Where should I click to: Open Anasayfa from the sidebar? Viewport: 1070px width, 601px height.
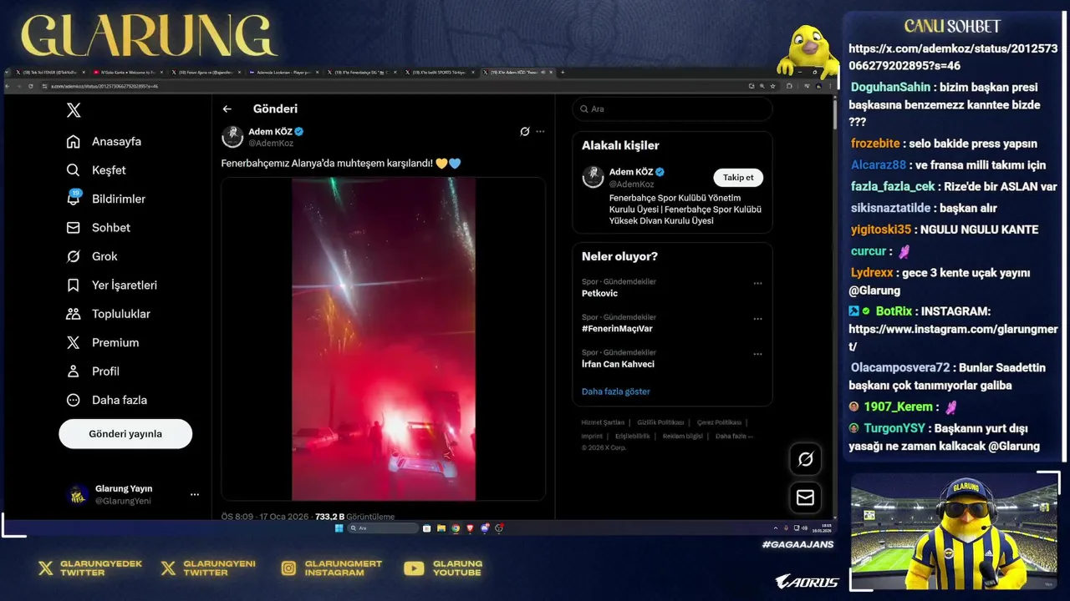104,142
